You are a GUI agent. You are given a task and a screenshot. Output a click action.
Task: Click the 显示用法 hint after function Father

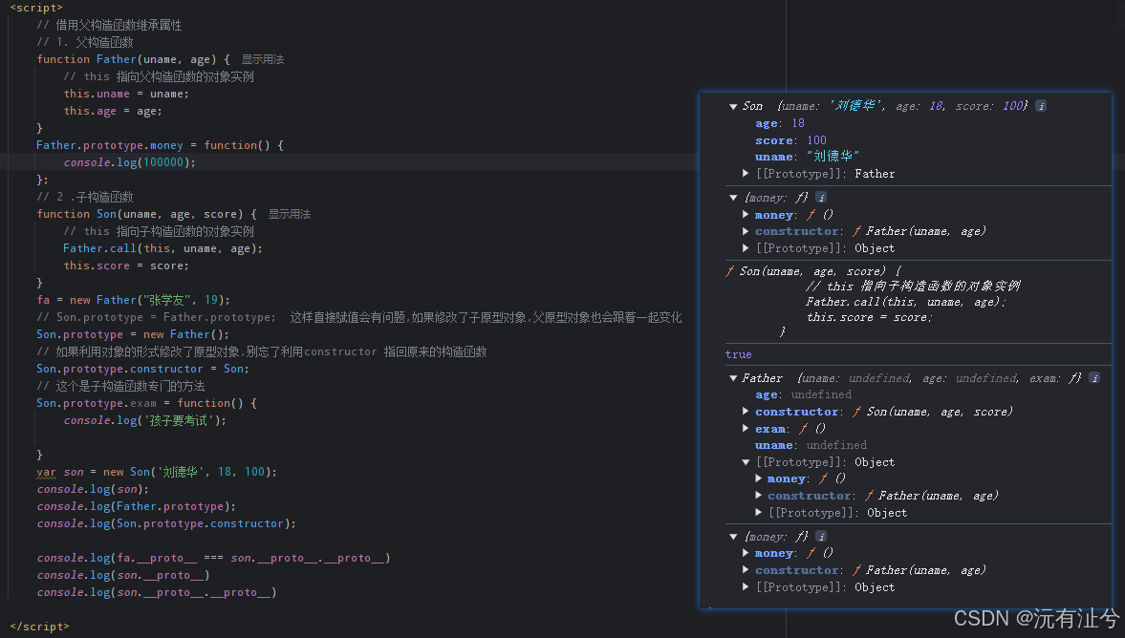(x=263, y=59)
